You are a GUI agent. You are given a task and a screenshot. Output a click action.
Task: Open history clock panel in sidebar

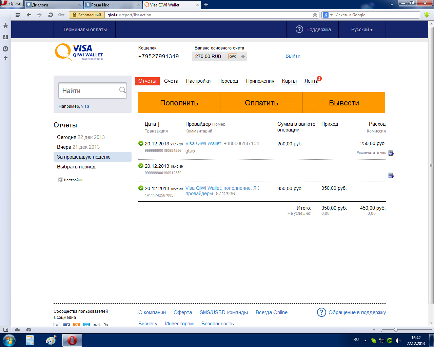click(5, 49)
